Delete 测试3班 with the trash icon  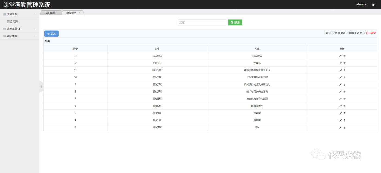(x=345, y=120)
